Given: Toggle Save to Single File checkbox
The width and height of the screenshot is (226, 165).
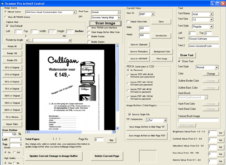Looking at the screenshot, I should pyautogui.click(x=130, y=115).
